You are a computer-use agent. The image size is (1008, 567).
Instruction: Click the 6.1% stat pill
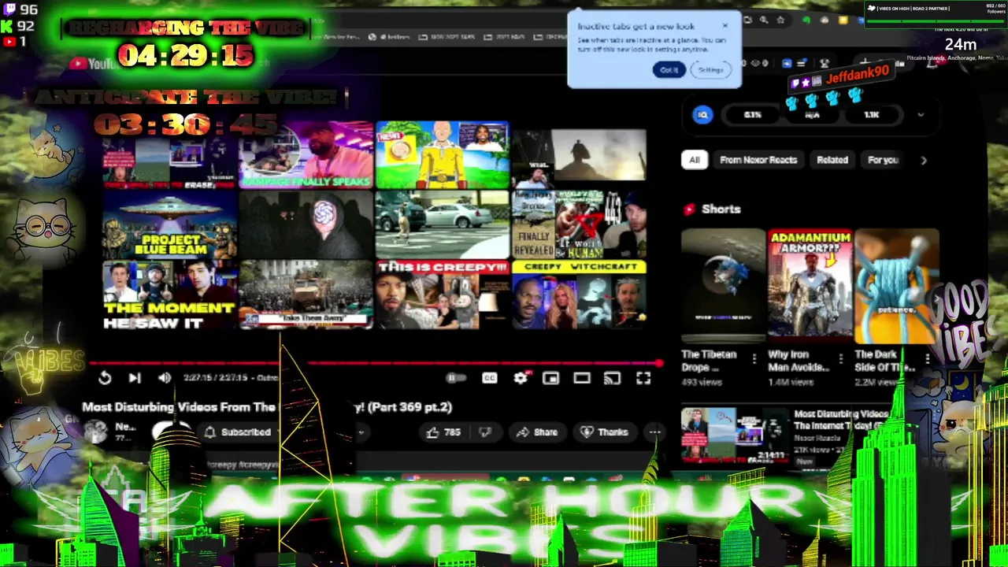coord(753,115)
